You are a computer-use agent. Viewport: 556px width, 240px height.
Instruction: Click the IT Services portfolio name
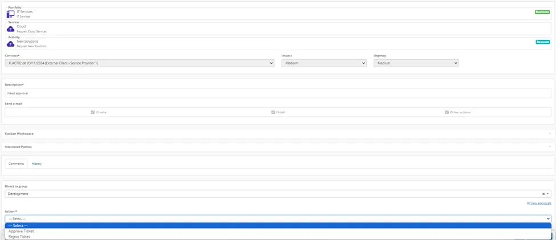click(x=25, y=12)
